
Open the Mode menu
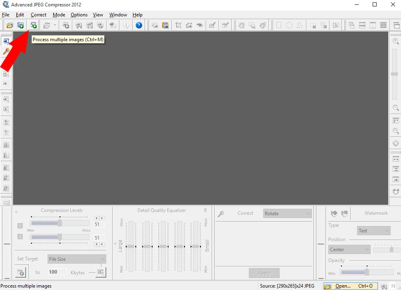click(59, 15)
